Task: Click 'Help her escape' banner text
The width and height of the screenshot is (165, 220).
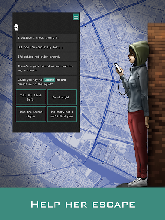Action: pos(83,205)
